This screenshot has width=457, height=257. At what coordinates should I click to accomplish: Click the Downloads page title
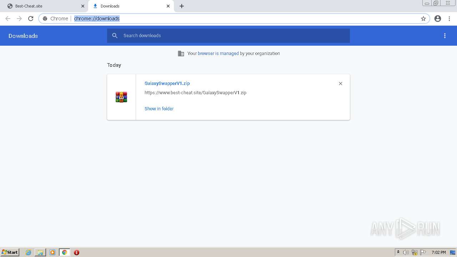click(23, 36)
